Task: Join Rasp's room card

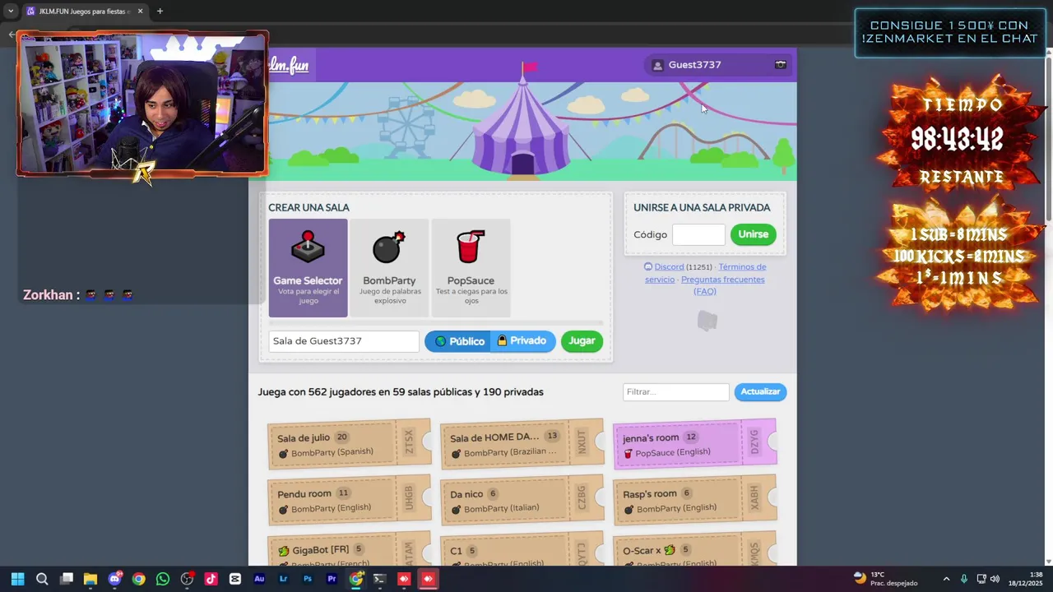Action: coord(695,500)
